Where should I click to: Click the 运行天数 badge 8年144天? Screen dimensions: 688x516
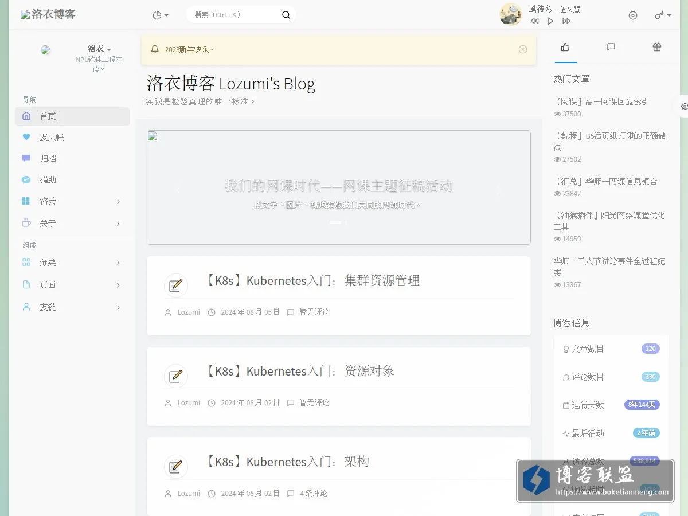(x=642, y=405)
